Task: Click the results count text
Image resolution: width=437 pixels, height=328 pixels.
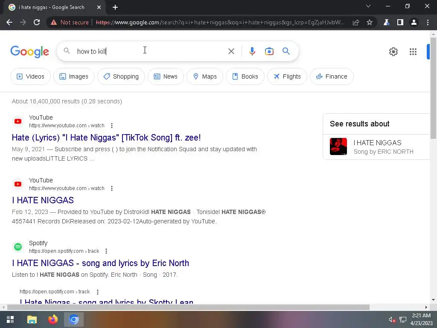Action: (67, 101)
